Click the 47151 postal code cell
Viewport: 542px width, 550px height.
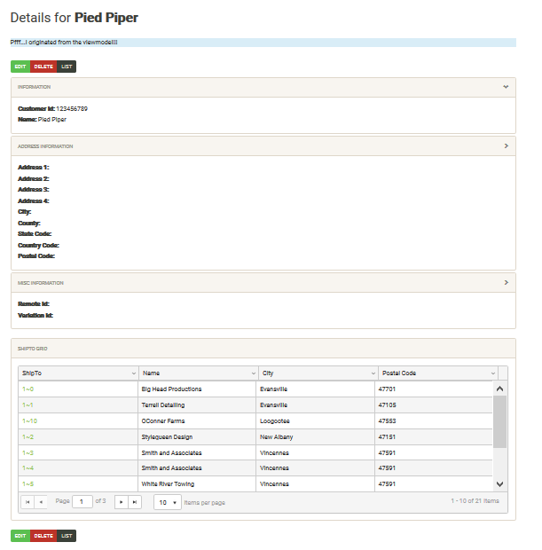click(x=434, y=437)
